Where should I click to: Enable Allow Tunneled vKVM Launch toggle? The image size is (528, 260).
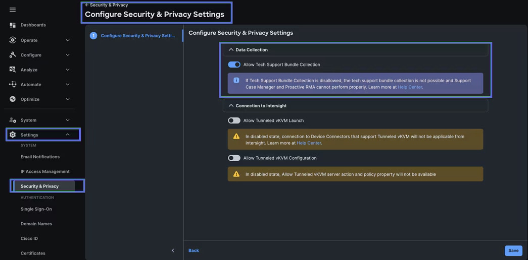pyautogui.click(x=234, y=120)
